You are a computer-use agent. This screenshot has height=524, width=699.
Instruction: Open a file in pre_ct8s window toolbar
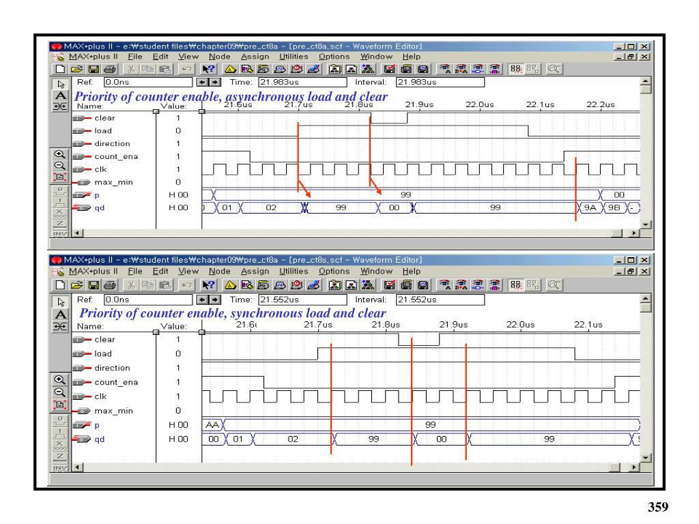[77, 285]
